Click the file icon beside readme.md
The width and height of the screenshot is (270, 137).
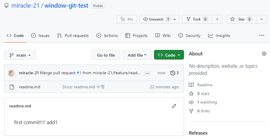[x=12, y=87]
